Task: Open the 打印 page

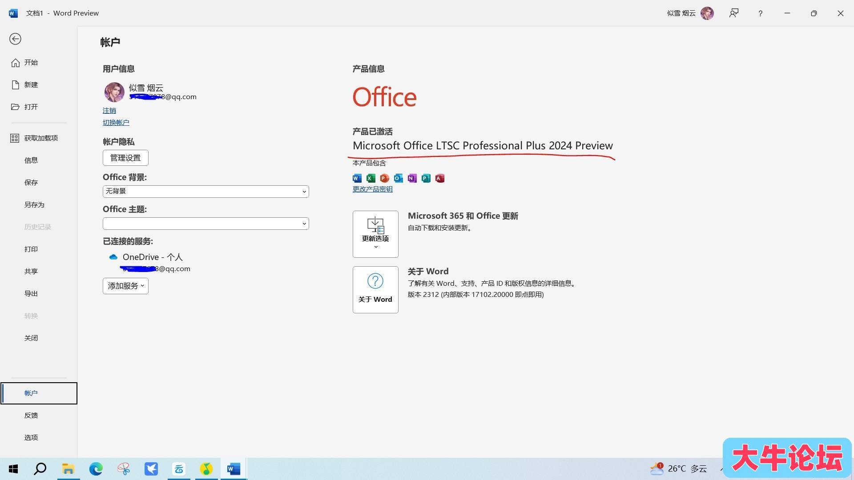Action: click(x=39, y=249)
